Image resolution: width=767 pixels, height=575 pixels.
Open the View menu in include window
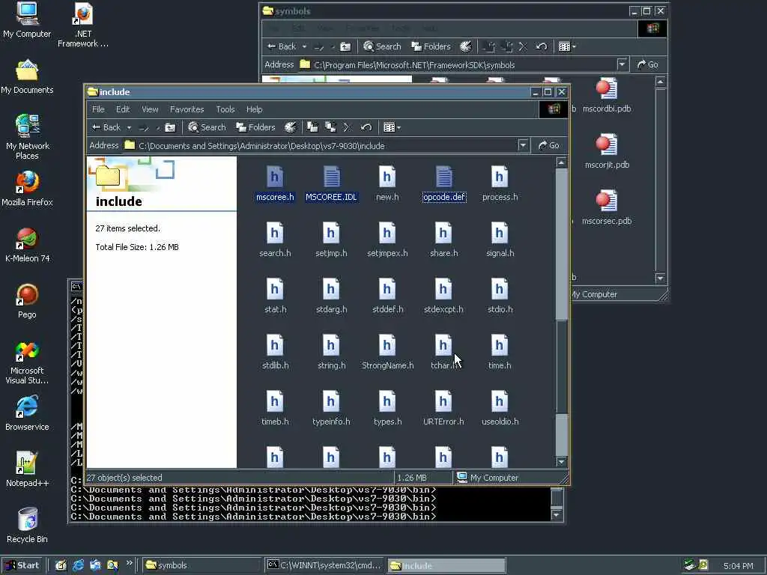click(x=150, y=109)
